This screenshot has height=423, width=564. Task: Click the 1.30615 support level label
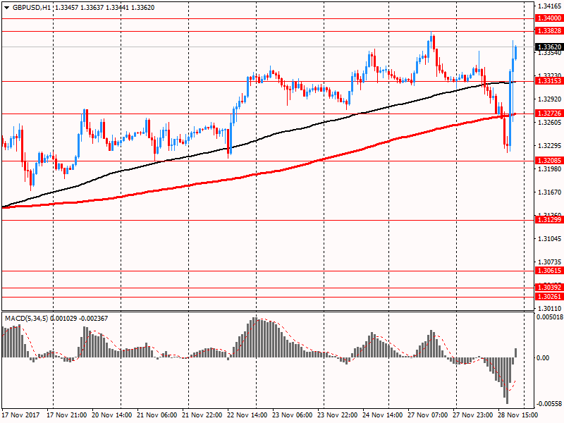click(549, 271)
